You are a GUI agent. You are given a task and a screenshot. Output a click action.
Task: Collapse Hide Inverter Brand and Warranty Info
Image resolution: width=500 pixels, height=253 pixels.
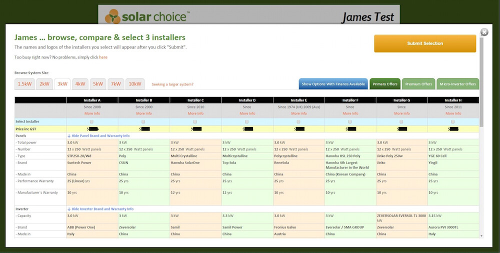point(100,209)
